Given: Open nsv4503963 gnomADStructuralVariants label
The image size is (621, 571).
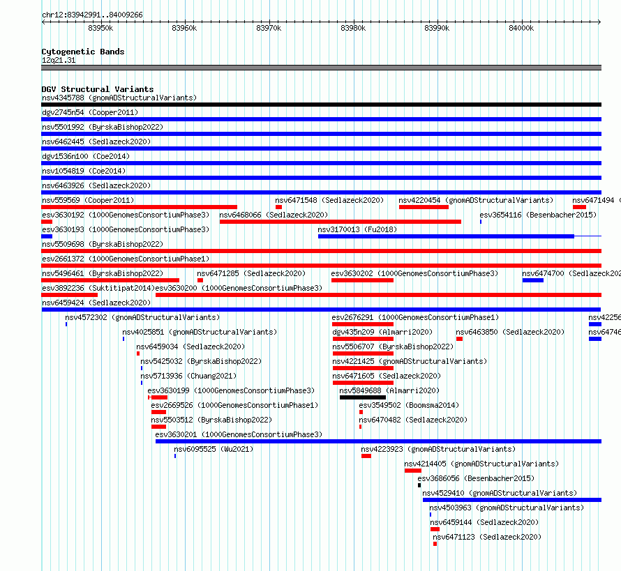Looking at the screenshot, I should (507, 508).
